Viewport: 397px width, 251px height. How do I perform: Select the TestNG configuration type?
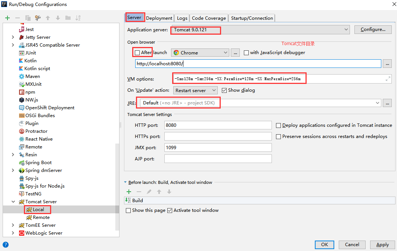(x=30, y=194)
